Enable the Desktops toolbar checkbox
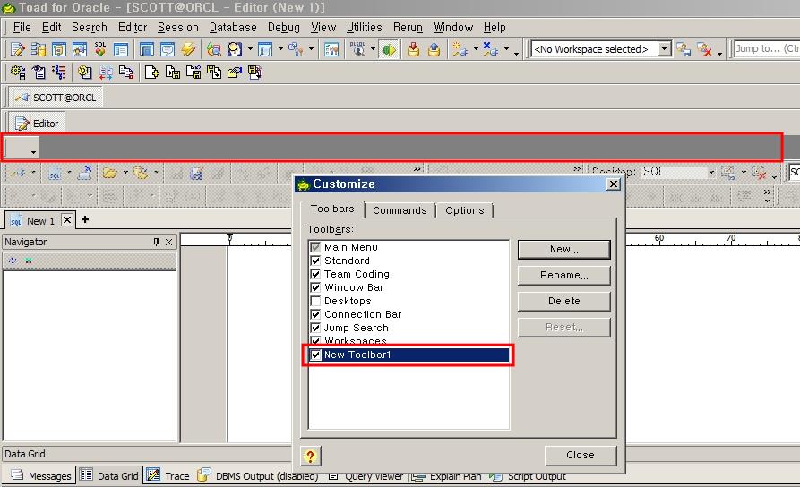This screenshot has width=800, height=487. [x=315, y=301]
